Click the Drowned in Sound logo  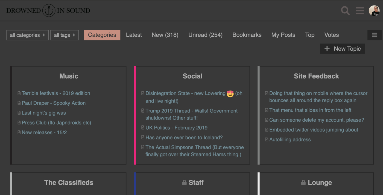(x=48, y=10)
